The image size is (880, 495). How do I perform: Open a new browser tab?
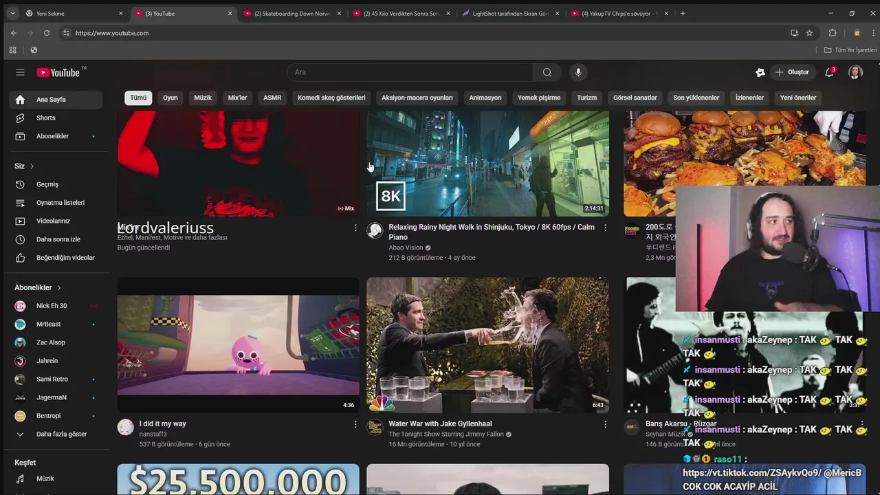tap(682, 13)
